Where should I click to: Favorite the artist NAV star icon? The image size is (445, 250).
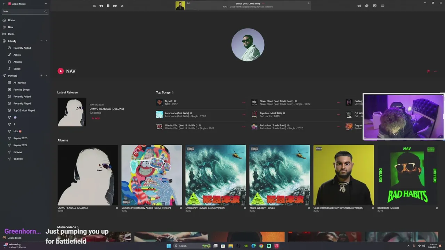(x=428, y=71)
